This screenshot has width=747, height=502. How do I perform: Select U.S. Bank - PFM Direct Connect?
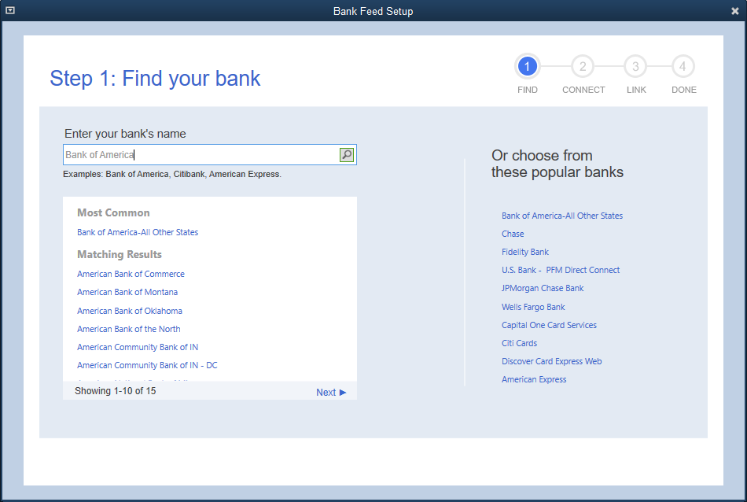tap(561, 271)
